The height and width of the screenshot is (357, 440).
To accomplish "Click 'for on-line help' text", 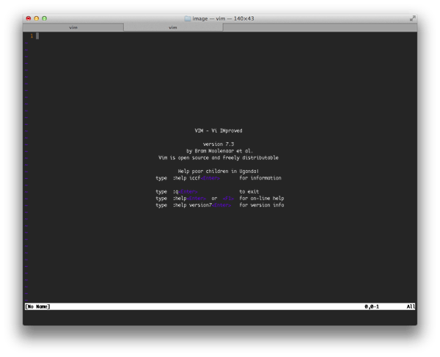I will coord(262,198).
